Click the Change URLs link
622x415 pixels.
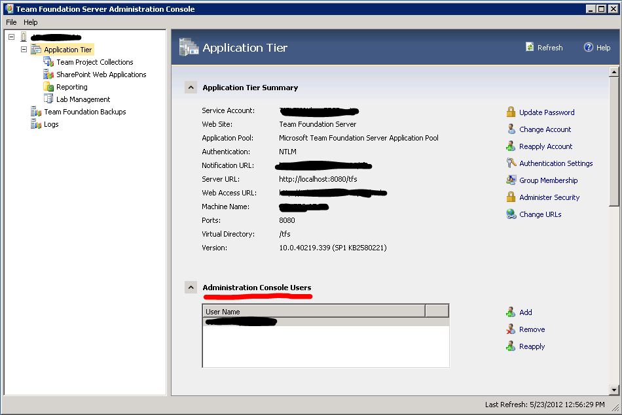point(540,214)
